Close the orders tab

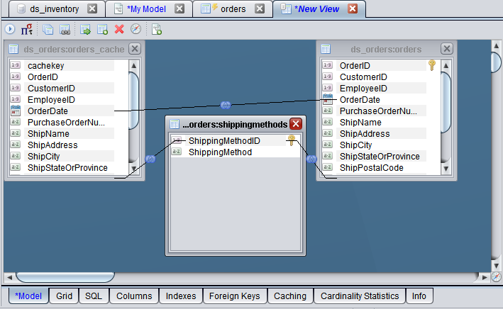click(260, 9)
